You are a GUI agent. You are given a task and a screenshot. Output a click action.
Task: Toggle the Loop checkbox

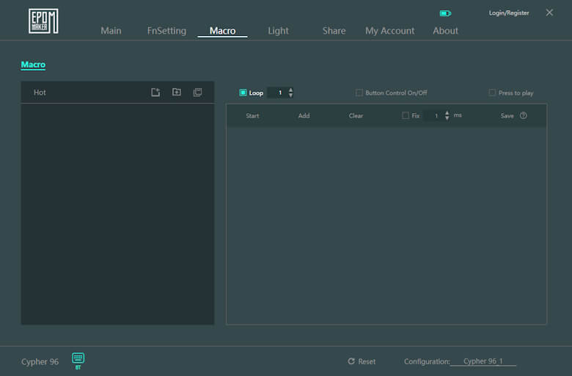click(243, 93)
